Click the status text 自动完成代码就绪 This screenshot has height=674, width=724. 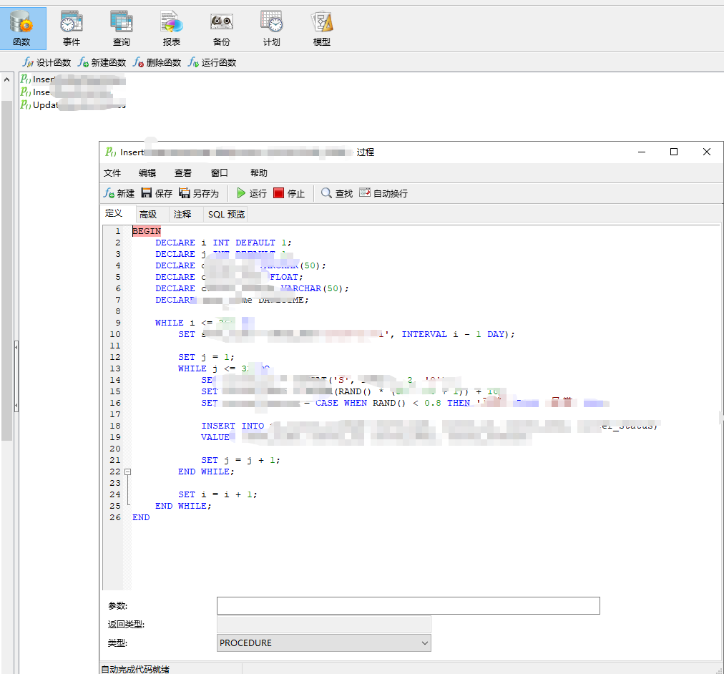pyautogui.click(x=135, y=669)
